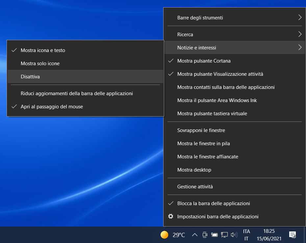The width and height of the screenshot is (306, 243).
Task: Choose Mostra solo icone option
Action: coord(40,64)
